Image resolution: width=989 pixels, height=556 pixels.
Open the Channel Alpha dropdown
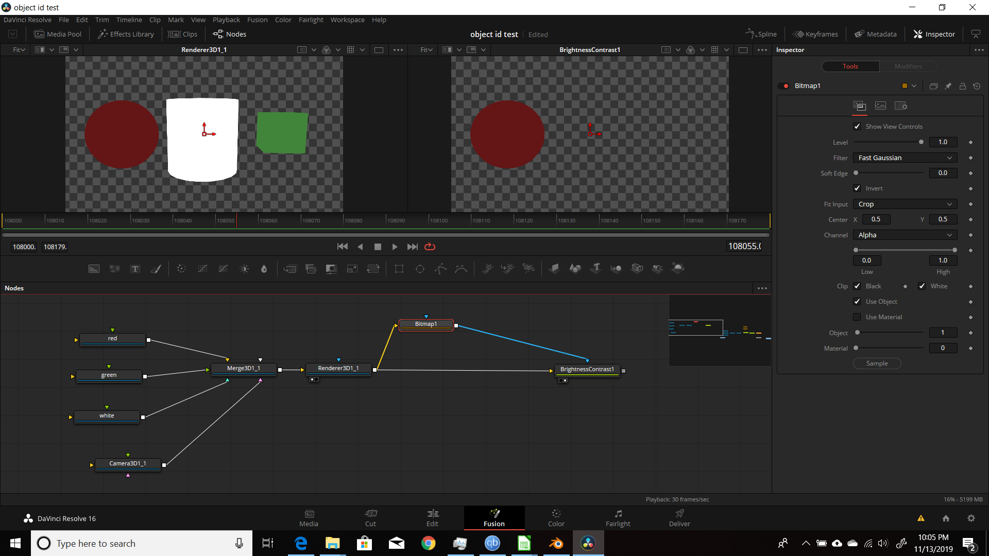click(905, 235)
